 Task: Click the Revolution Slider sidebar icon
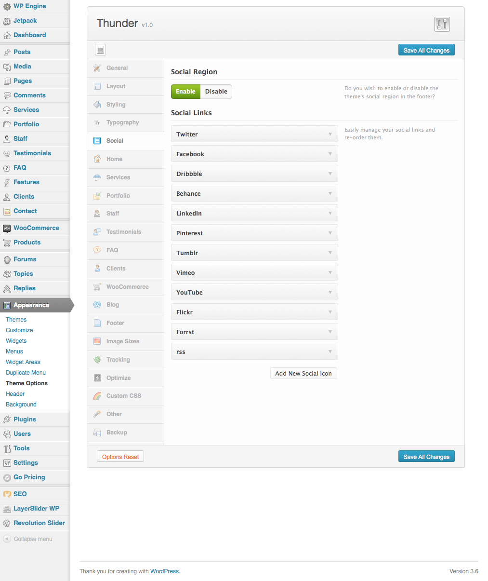(7, 523)
